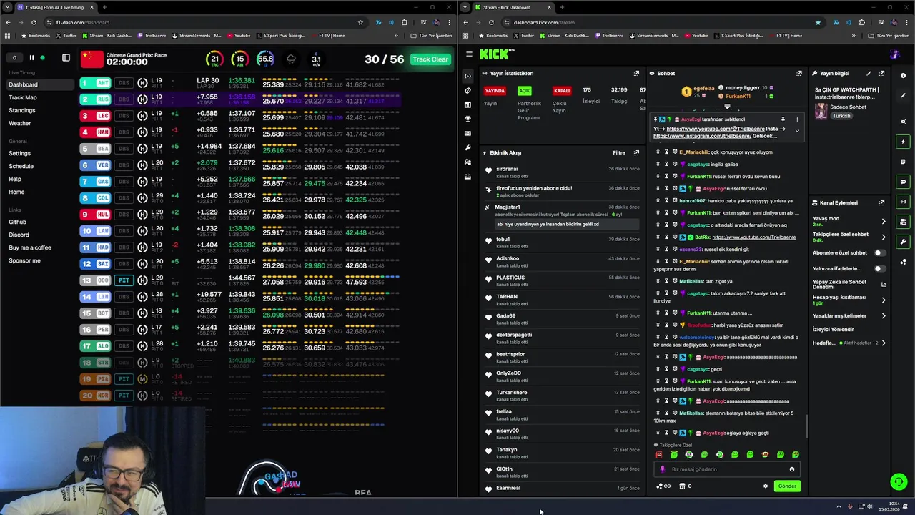
Task: Click the PIT badge for OCO
Action: (124, 280)
